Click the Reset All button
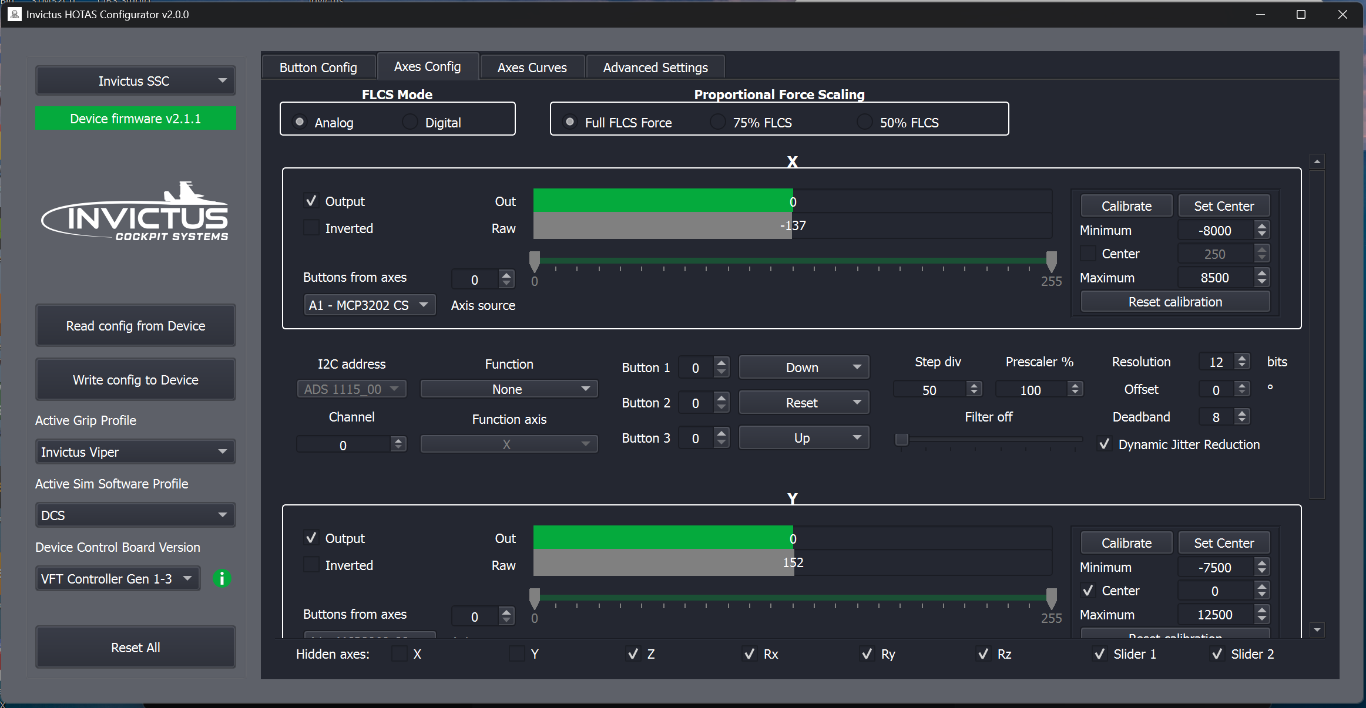The width and height of the screenshot is (1366, 708). pyautogui.click(x=135, y=648)
